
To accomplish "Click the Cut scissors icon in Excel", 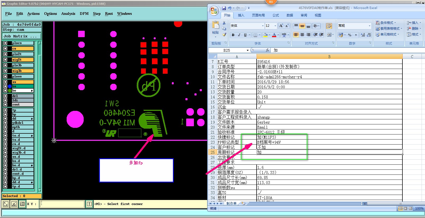I will (224, 23).
